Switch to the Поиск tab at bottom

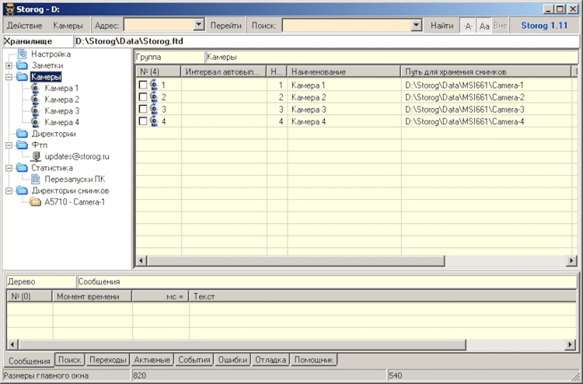click(69, 359)
